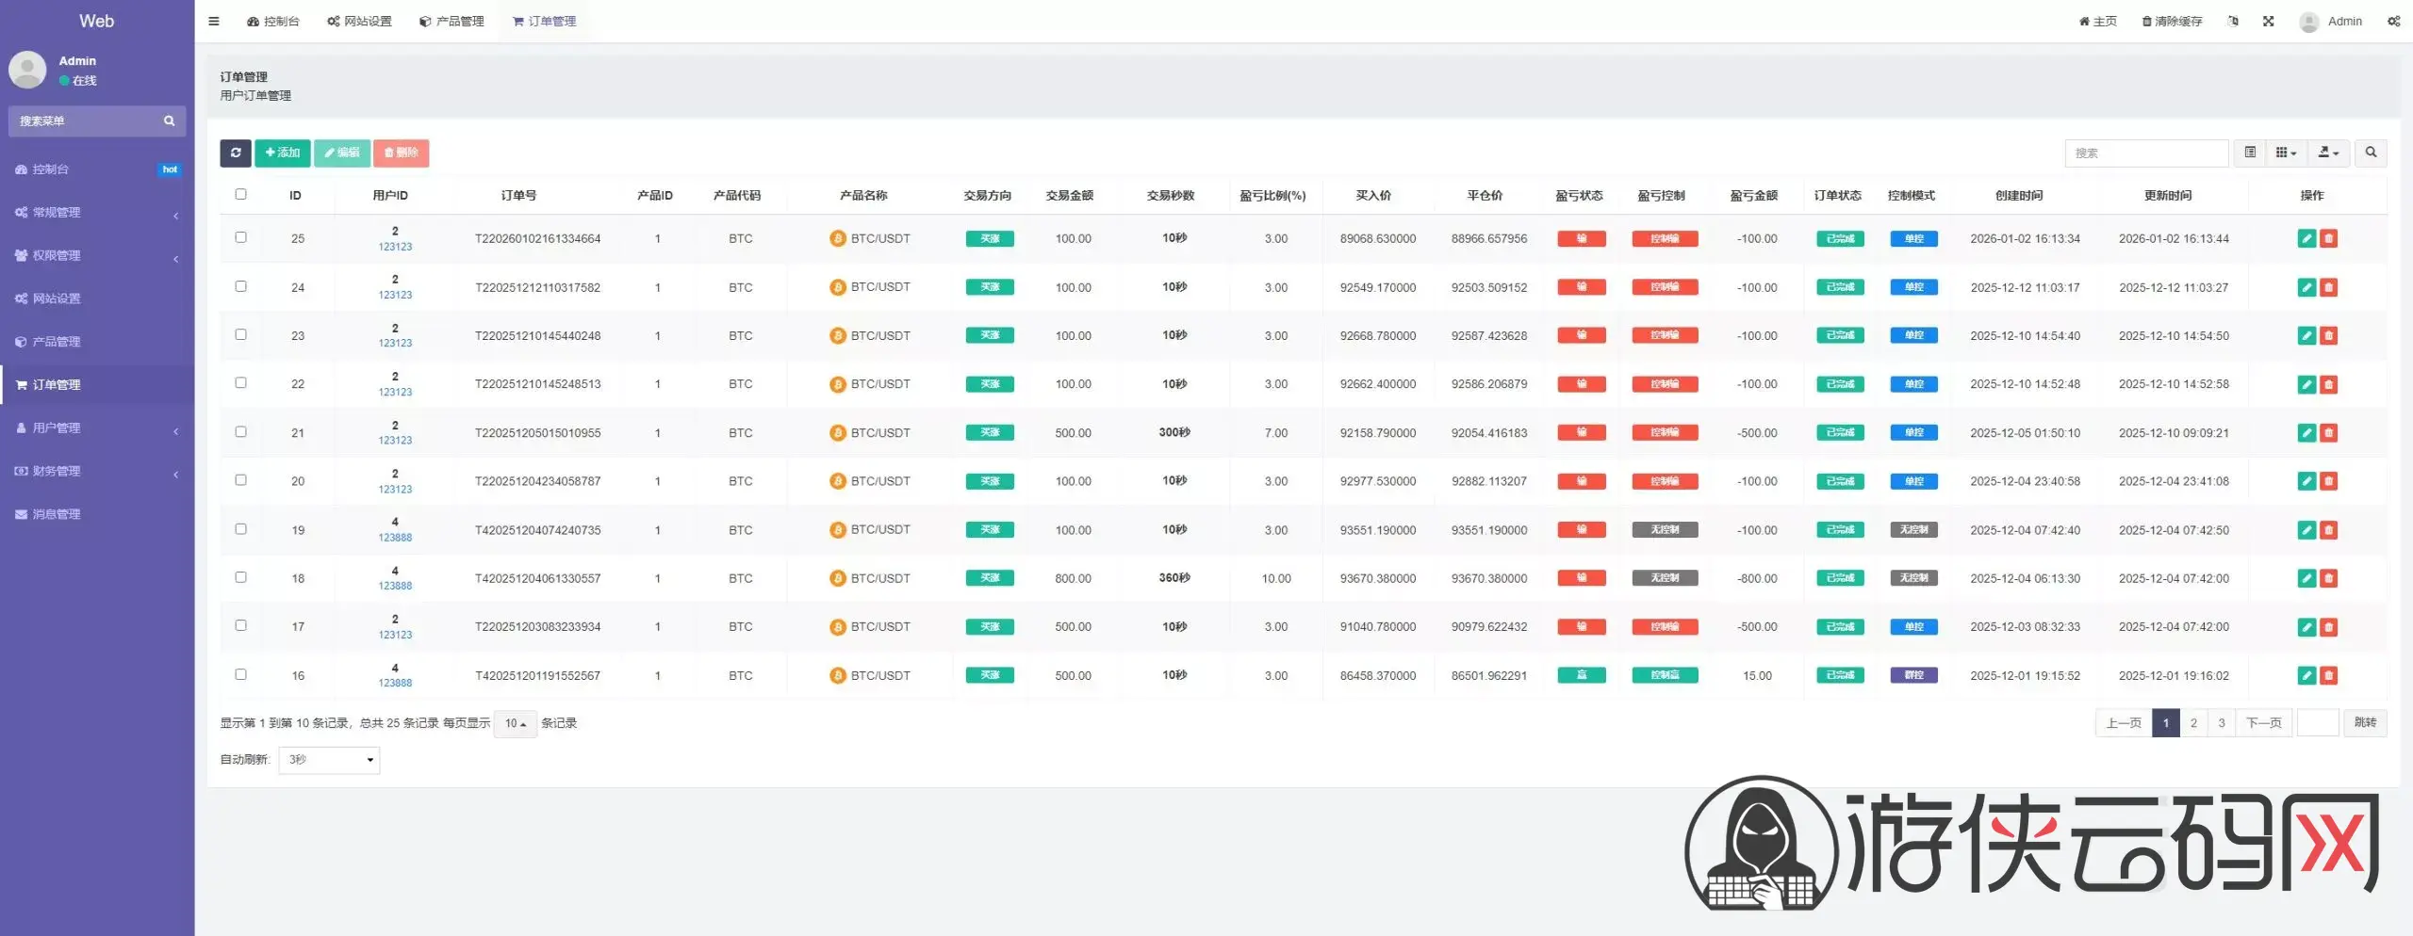Viewport: 2413px width, 936px height.
Task: Go to page 2 of the records
Action: pos(2193,723)
